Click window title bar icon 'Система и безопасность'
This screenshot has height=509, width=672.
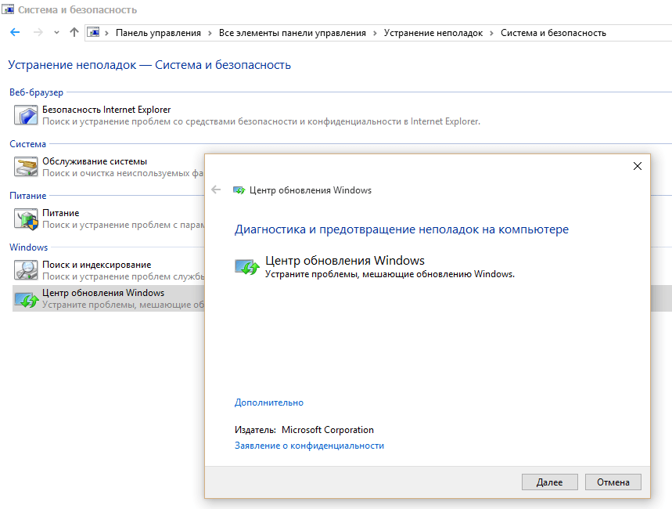[8, 9]
